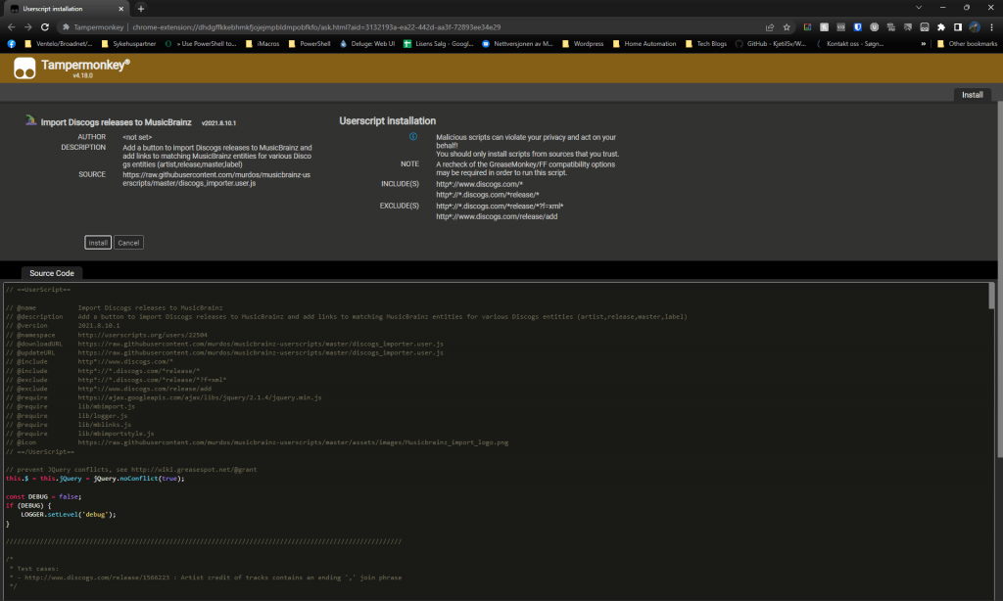Open the Chrome profile avatar
Screen dimensions: 1003x601
pos(975,26)
